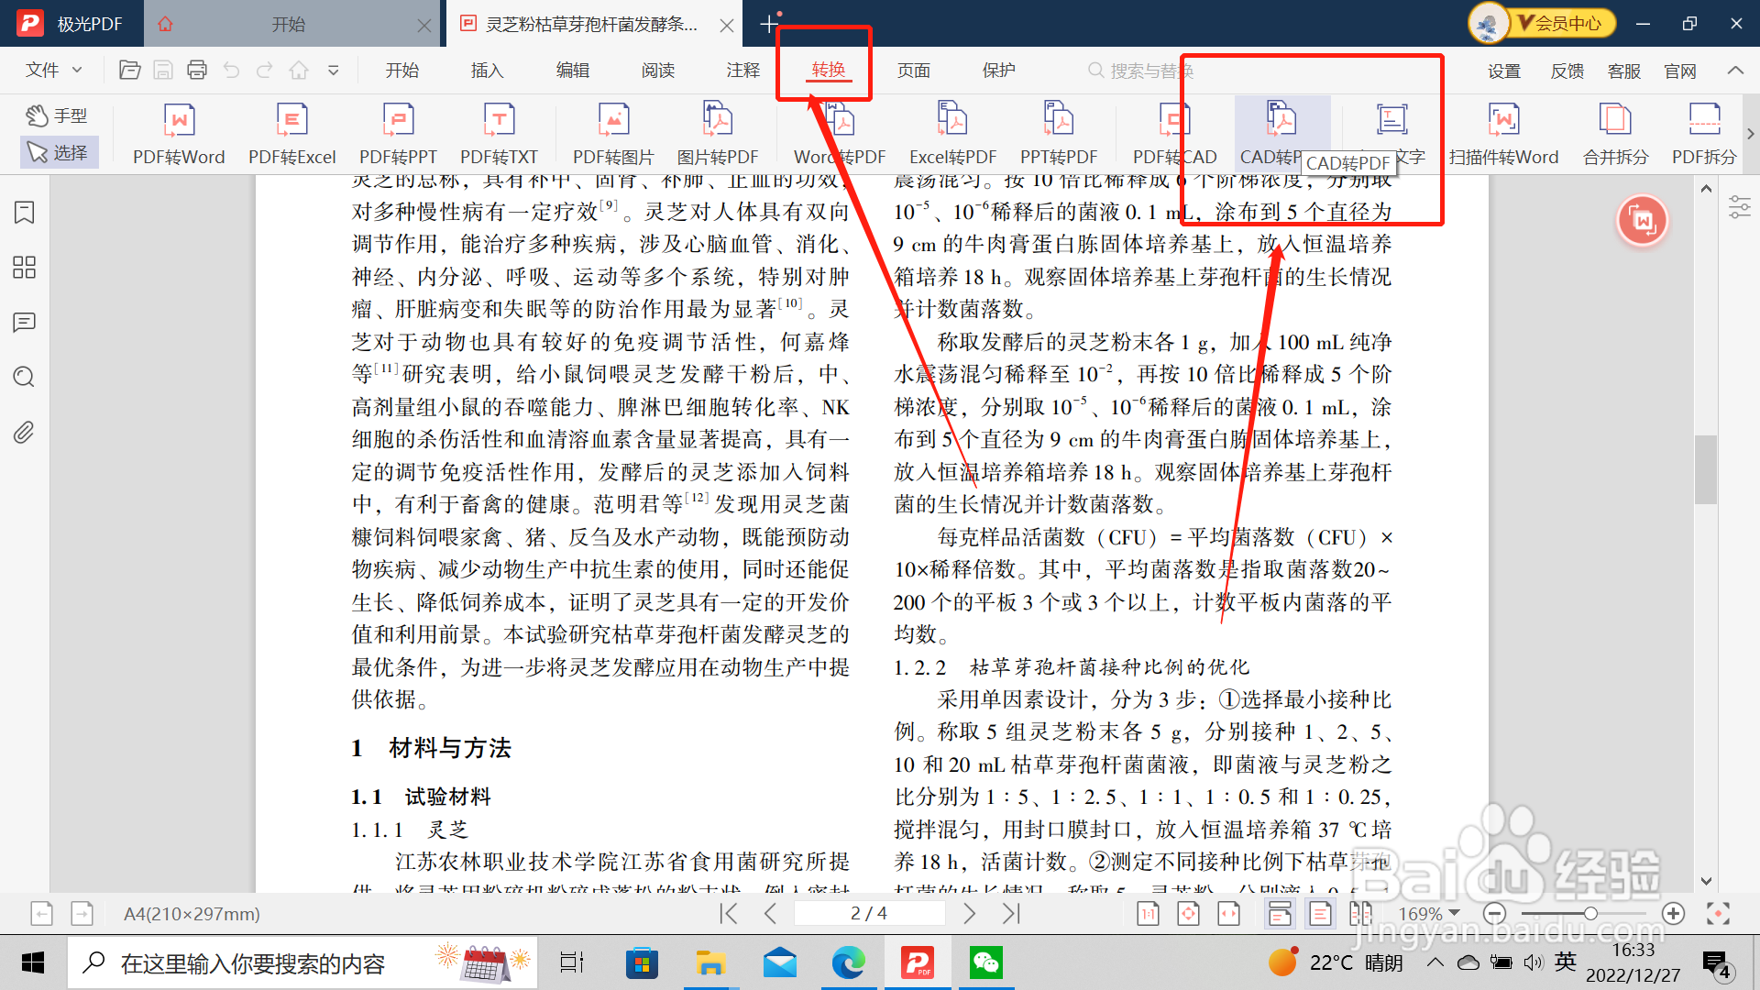Image resolution: width=1760 pixels, height=990 pixels.
Task: Toggle two-page view in status bar
Action: coord(1360,913)
